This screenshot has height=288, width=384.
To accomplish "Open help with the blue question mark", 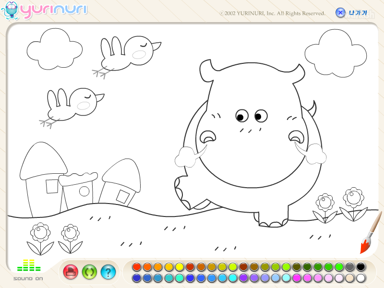I will 108,272.
